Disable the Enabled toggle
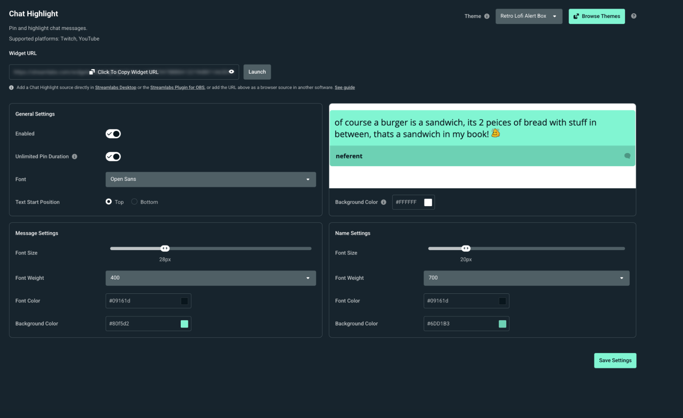 [x=113, y=133]
